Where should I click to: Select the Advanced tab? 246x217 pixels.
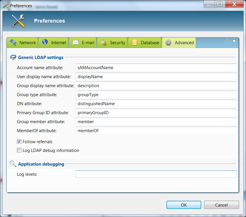click(x=179, y=42)
